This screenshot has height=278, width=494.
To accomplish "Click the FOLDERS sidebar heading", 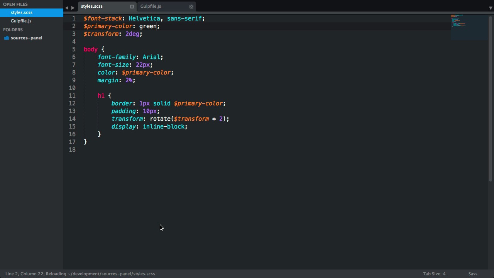I will pos(13,30).
